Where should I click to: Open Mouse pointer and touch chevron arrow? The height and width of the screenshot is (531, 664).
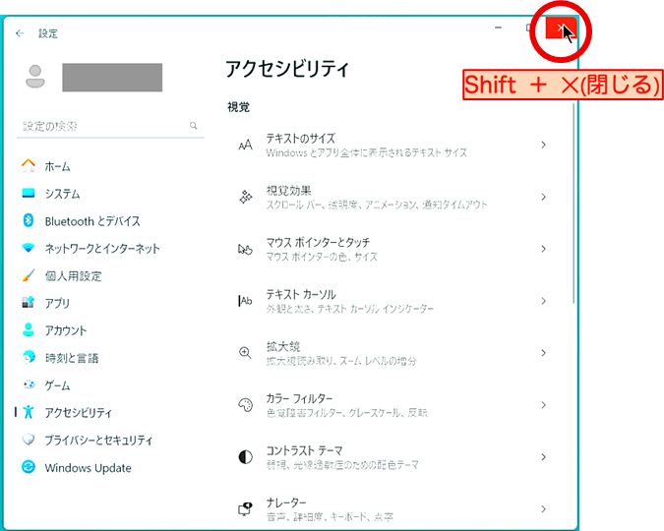tap(543, 249)
